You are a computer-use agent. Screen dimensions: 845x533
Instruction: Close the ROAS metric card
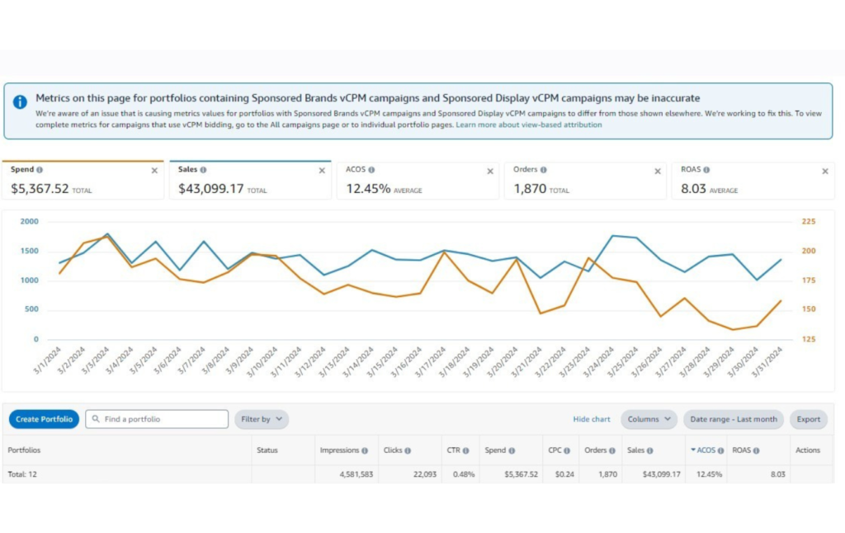[825, 172]
